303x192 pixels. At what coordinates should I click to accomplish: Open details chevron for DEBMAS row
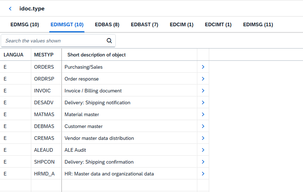point(203,126)
